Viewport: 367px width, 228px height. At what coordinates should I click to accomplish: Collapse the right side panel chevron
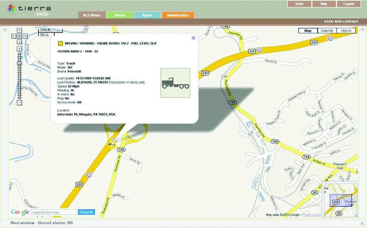coord(363,29)
